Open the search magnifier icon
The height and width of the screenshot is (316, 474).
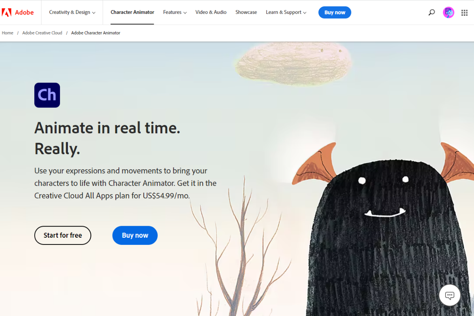click(431, 12)
